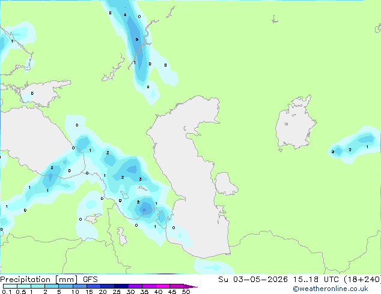Click the '4' precipitation value on the map
The height and width of the screenshot is (294, 381).
(x=124, y=15)
